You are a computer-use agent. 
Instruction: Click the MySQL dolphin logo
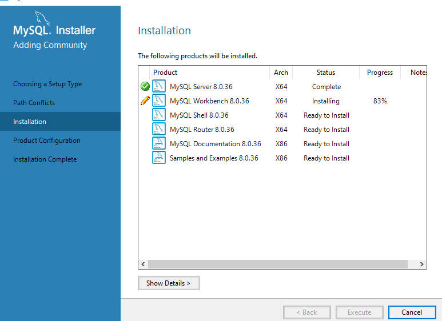point(42,19)
